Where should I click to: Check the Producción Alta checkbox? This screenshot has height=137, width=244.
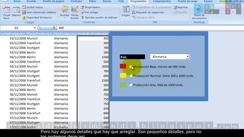click(x=130, y=85)
